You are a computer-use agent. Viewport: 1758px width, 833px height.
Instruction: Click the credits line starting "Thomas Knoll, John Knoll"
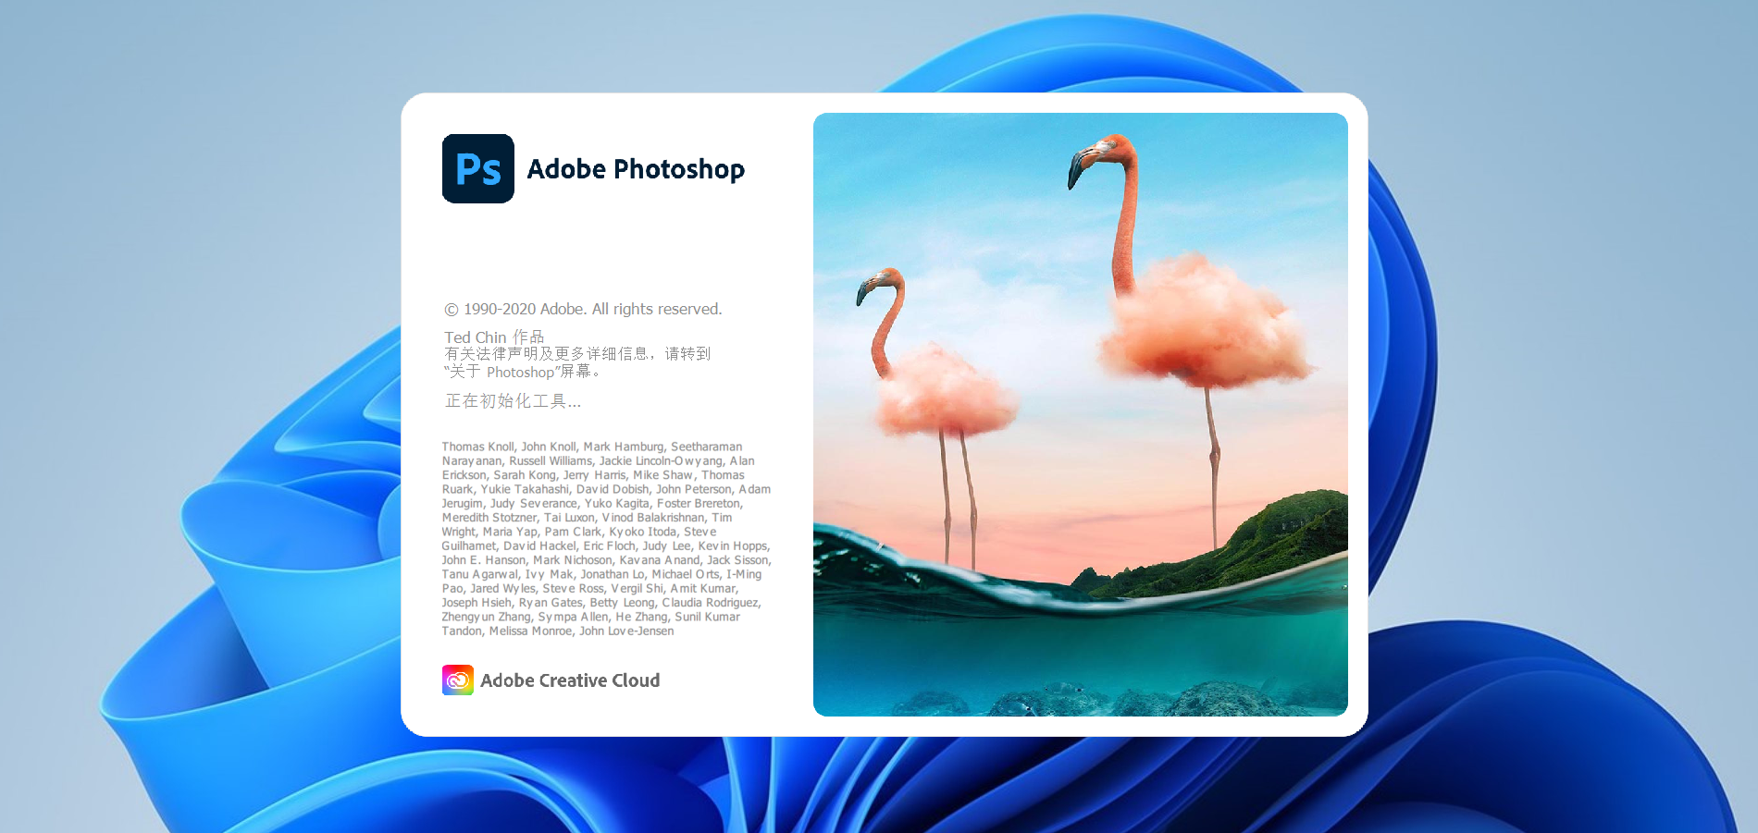(x=592, y=447)
